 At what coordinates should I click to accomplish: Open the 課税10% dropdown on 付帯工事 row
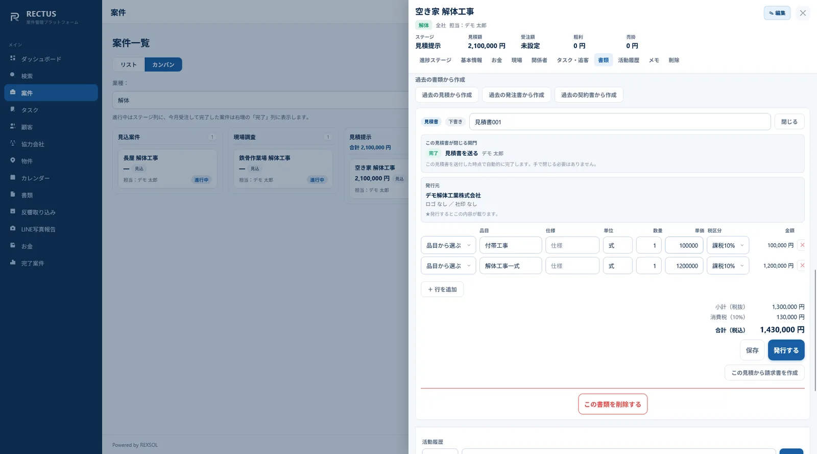(x=728, y=245)
